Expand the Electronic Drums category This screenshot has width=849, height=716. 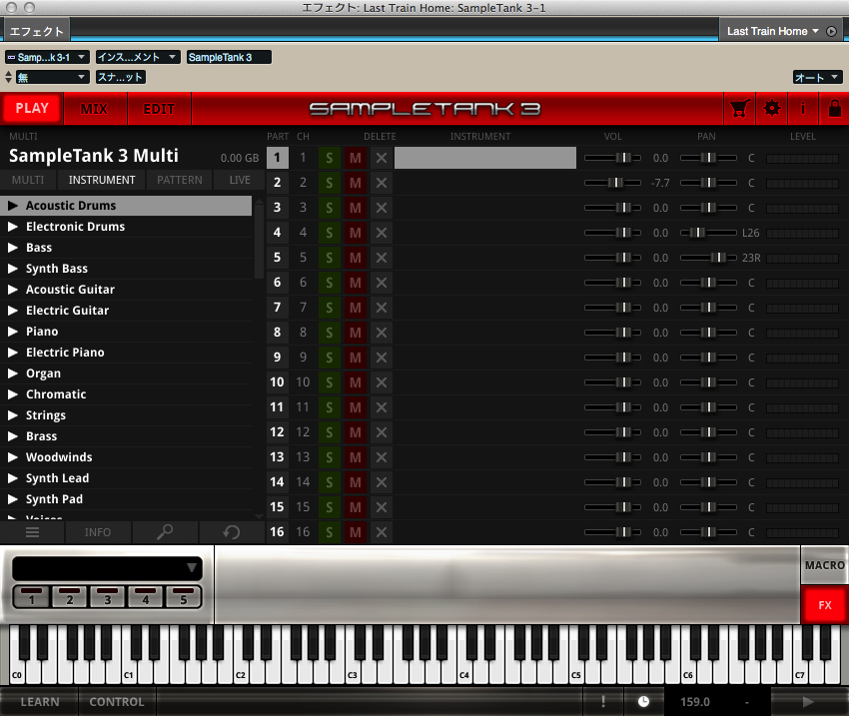(13, 227)
